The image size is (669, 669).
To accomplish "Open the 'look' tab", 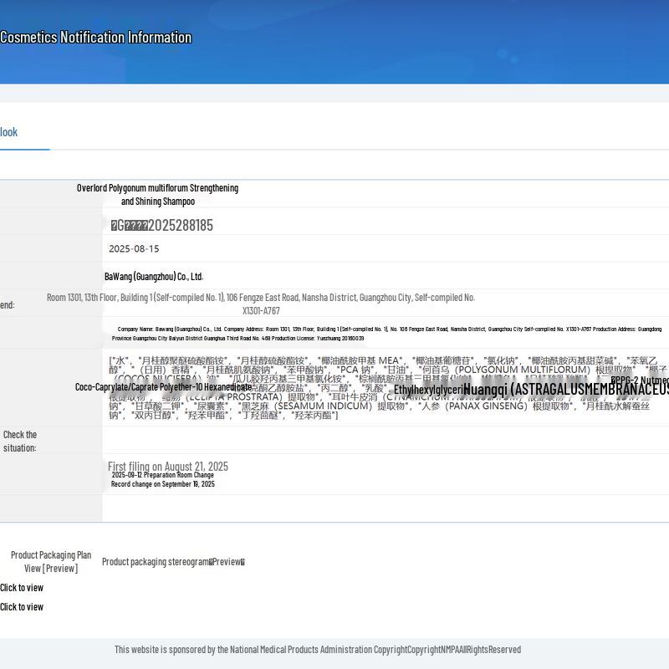I will pos(9,132).
